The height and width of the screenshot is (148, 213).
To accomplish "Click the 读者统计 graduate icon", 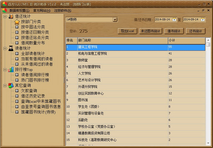I will (11, 48).
